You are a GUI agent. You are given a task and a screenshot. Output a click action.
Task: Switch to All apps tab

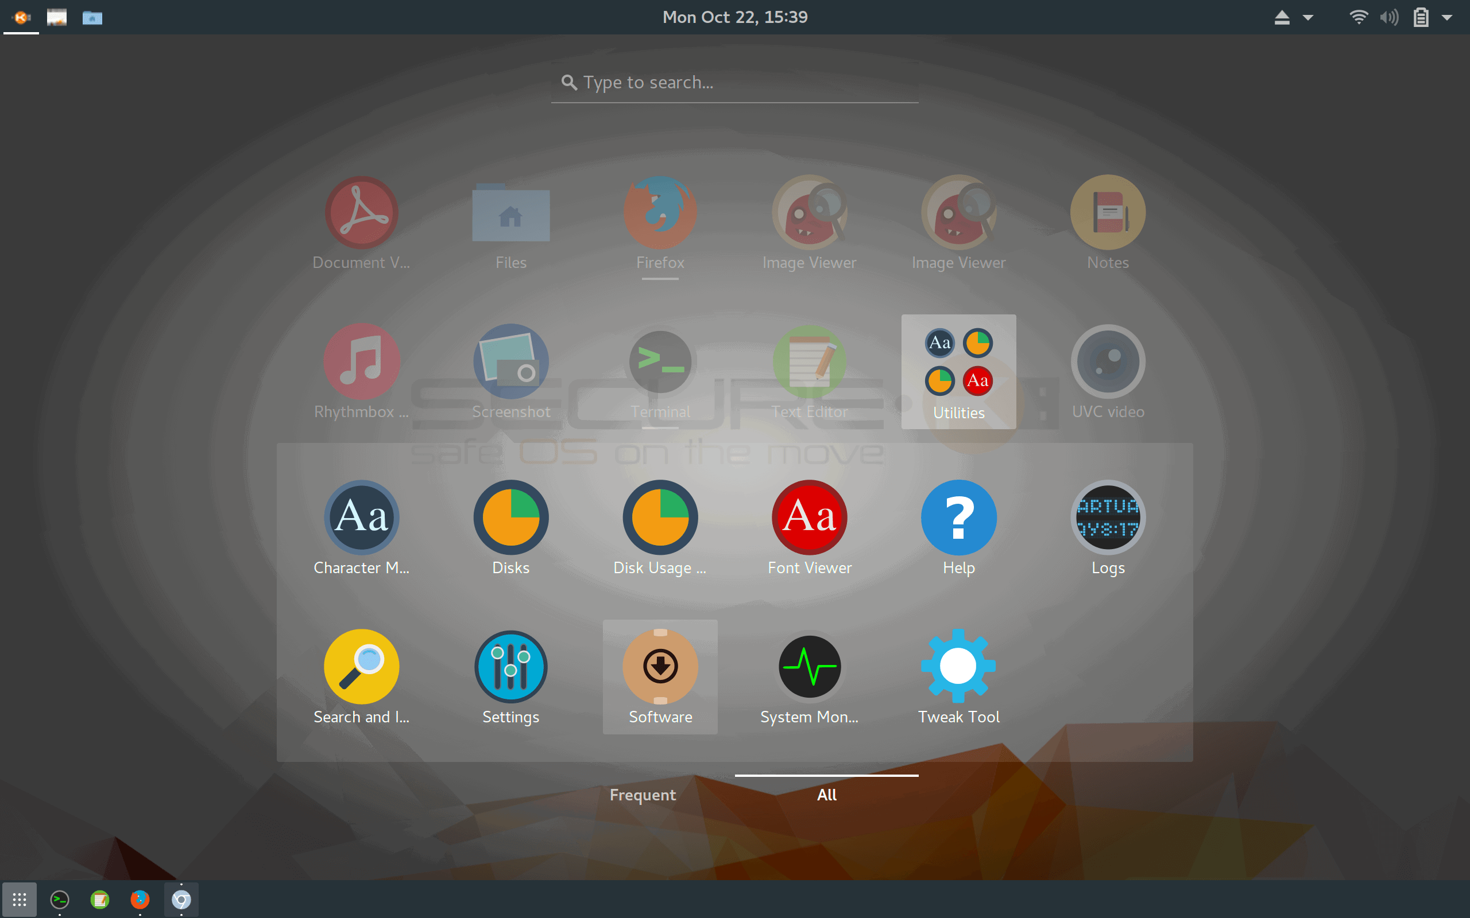827,795
